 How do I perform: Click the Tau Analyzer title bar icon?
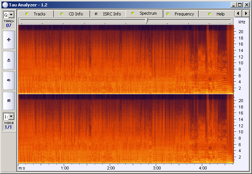point(5,5)
